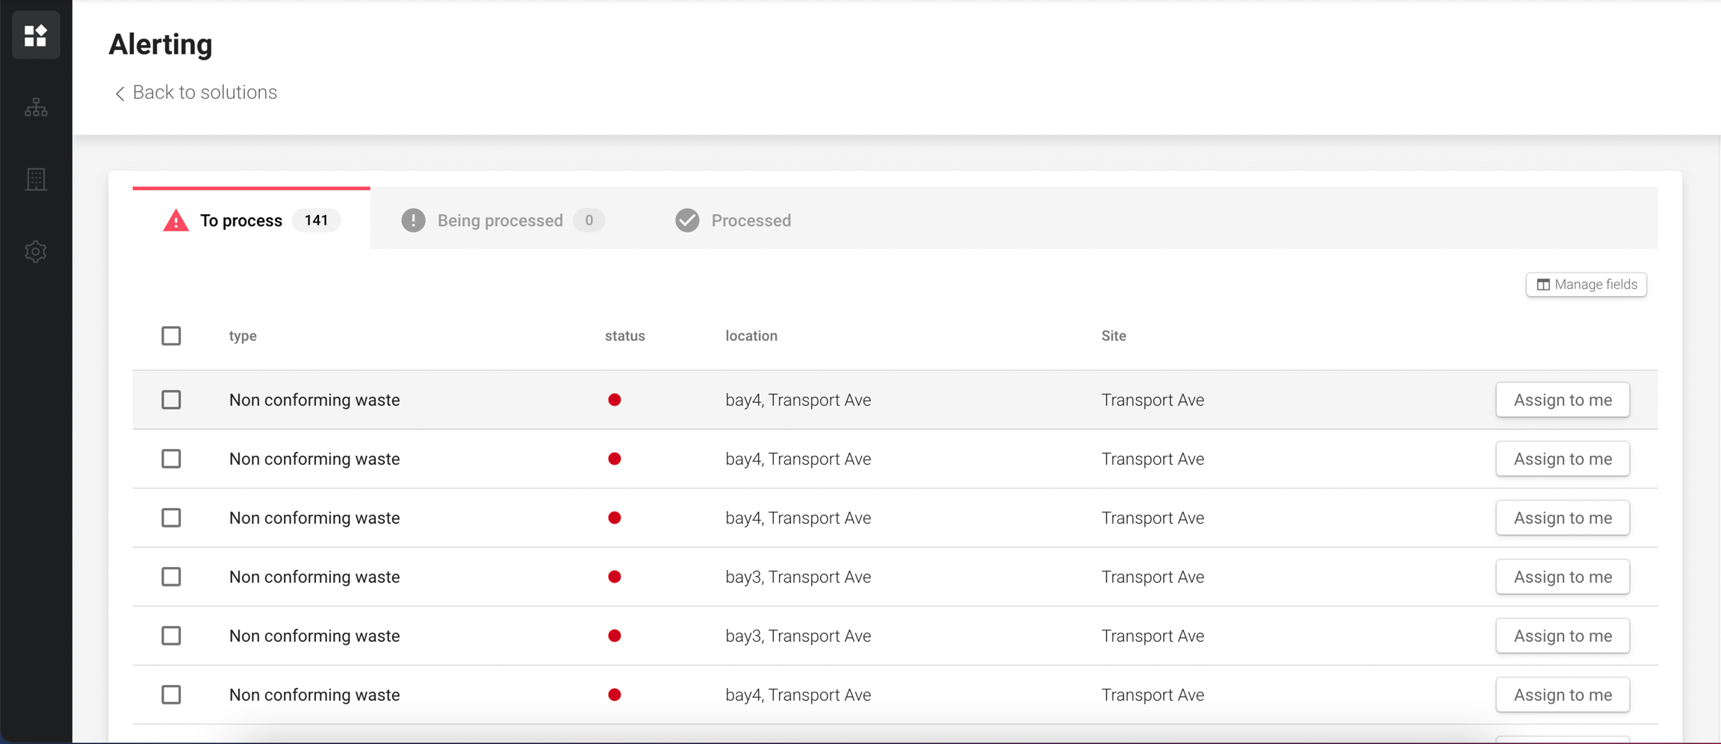Click Manage fields button

click(1586, 284)
